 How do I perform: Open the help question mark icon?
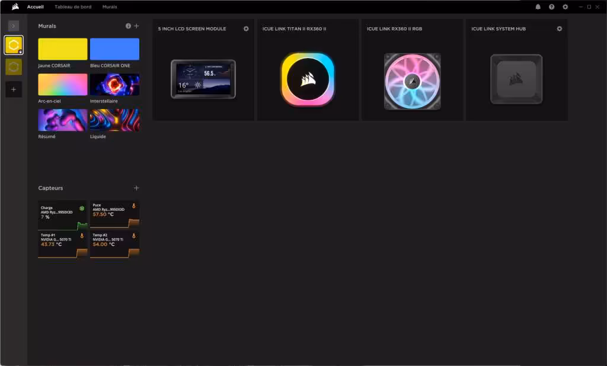(552, 7)
